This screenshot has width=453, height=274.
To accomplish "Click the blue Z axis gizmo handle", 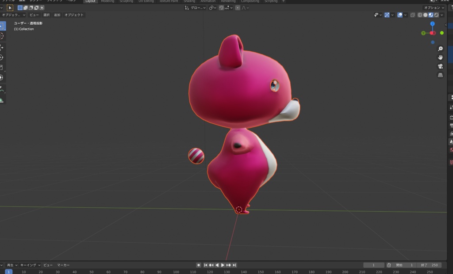I will click(433, 24).
